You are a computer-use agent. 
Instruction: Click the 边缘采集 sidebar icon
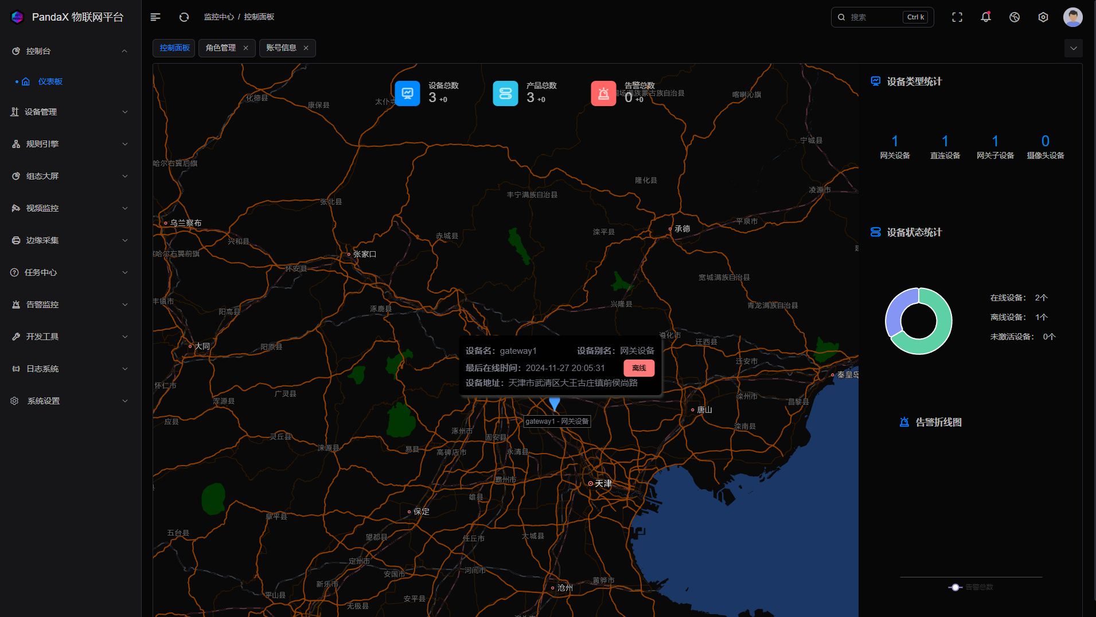coord(16,240)
